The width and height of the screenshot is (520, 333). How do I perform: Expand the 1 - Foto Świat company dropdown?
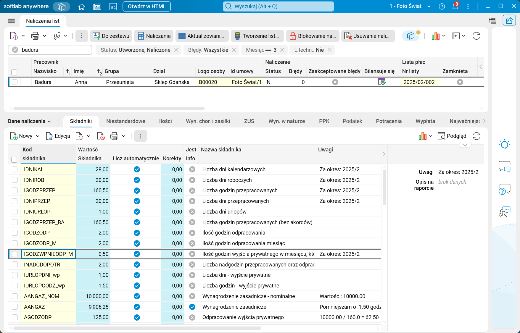(x=429, y=7)
